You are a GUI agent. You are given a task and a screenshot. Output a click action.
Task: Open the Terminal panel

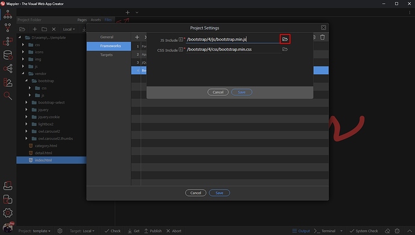325,231
